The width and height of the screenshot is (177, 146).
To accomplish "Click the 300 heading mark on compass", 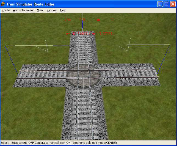I will point(82,20).
